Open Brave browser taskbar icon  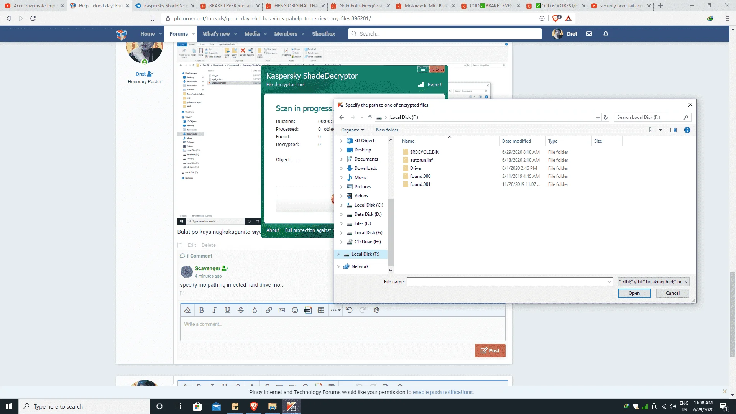[x=253, y=406]
